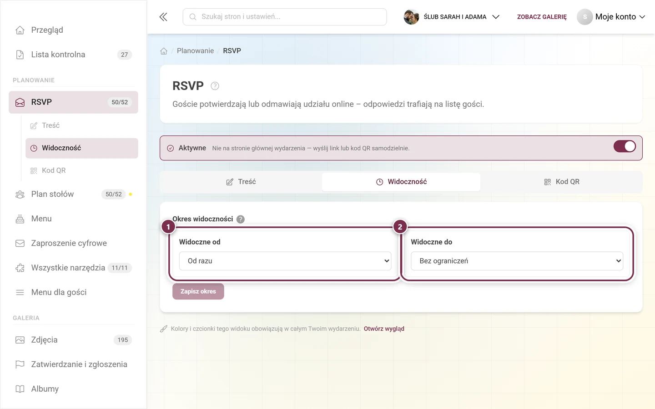Open the Widoczne od dropdown
This screenshot has width=655, height=409.
click(285, 261)
